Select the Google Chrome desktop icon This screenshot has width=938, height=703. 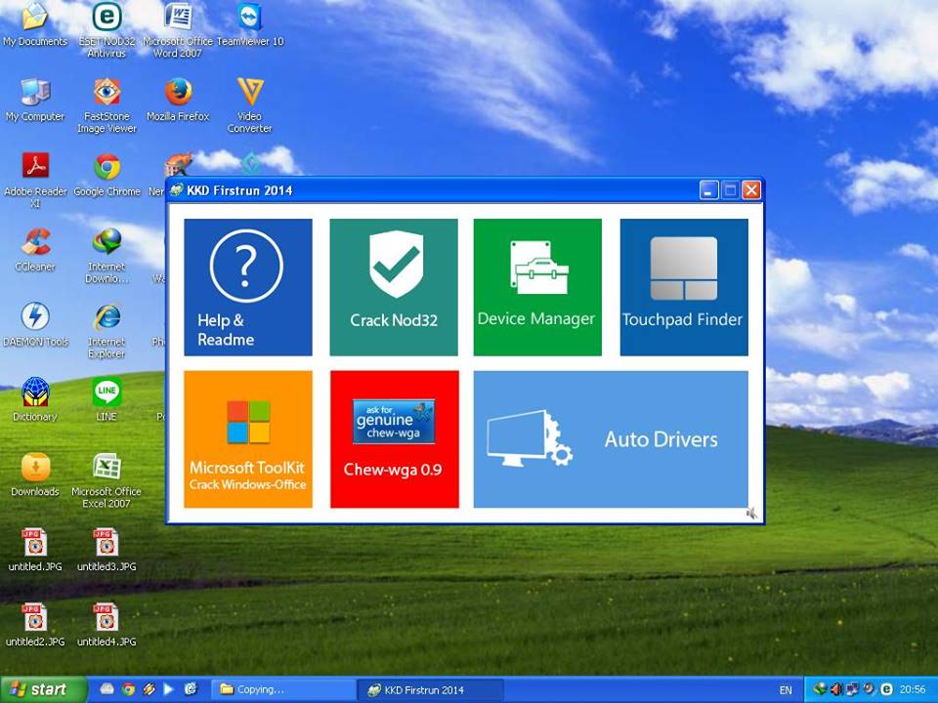coord(107,175)
